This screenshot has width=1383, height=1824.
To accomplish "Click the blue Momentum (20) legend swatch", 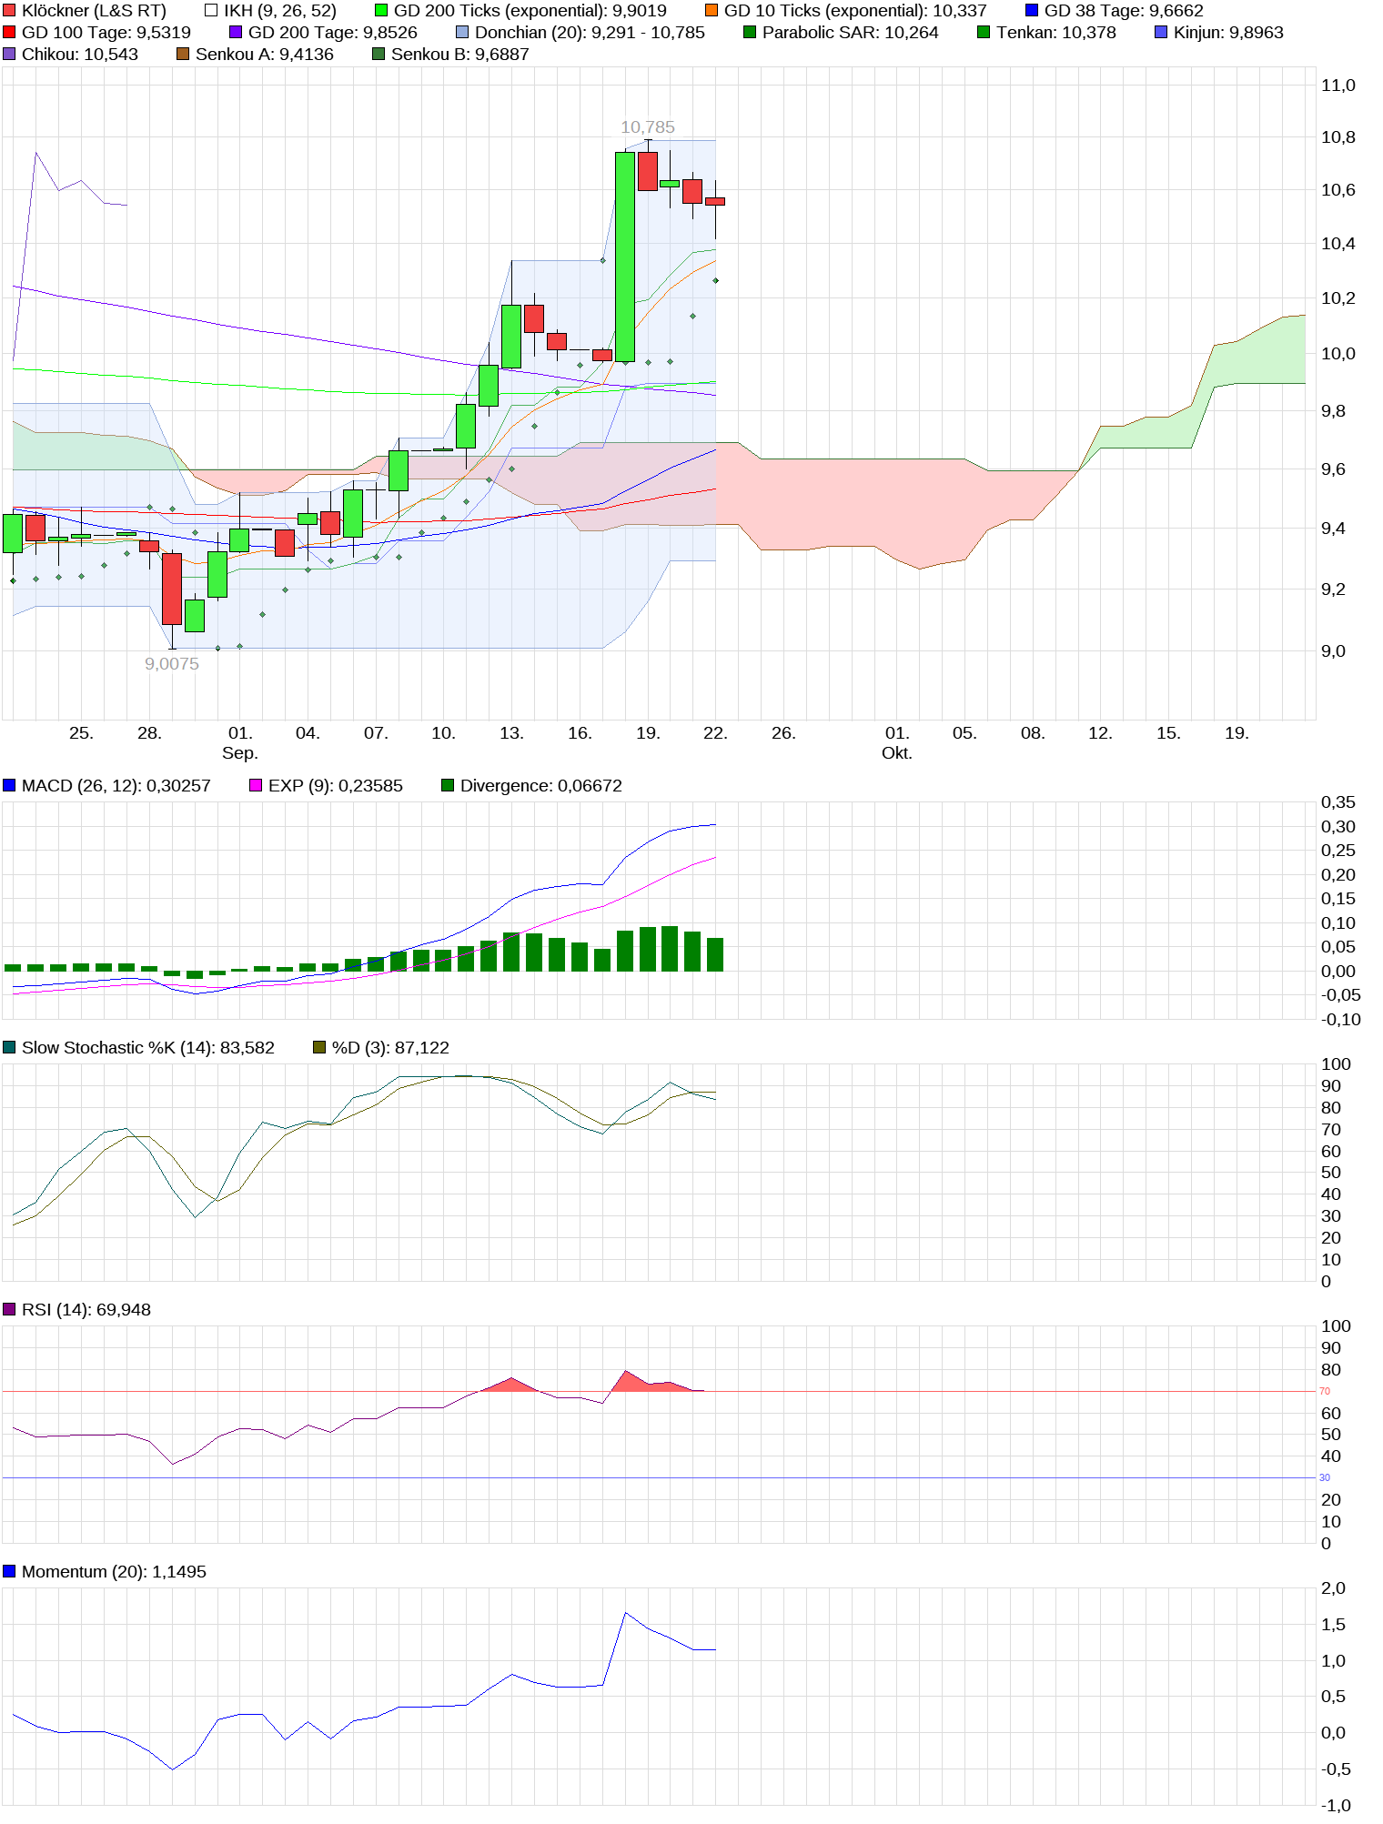I will [9, 1571].
